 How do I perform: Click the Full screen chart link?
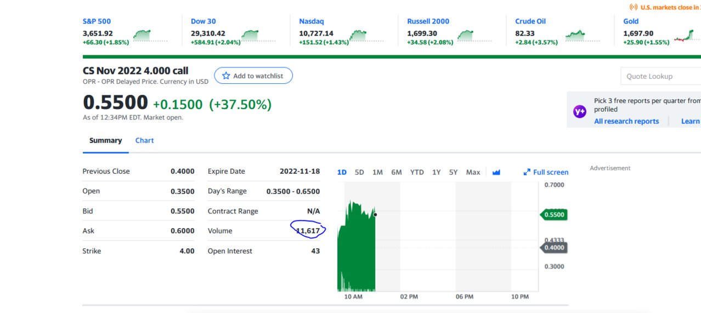coord(546,172)
